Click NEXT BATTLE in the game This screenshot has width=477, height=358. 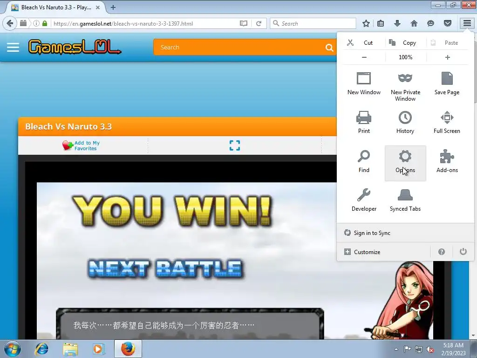click(x=166, y=269)
